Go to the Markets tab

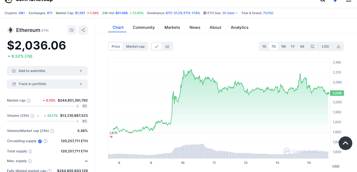click(172, 27)
